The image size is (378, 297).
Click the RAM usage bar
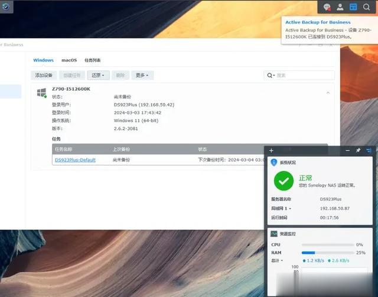pyautogui.click(x=328, y=253)
